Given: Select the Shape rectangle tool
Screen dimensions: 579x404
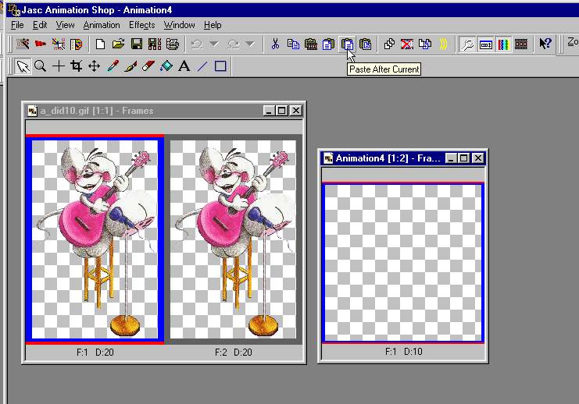Looking at the screenshot, I should tap(220, 66).
